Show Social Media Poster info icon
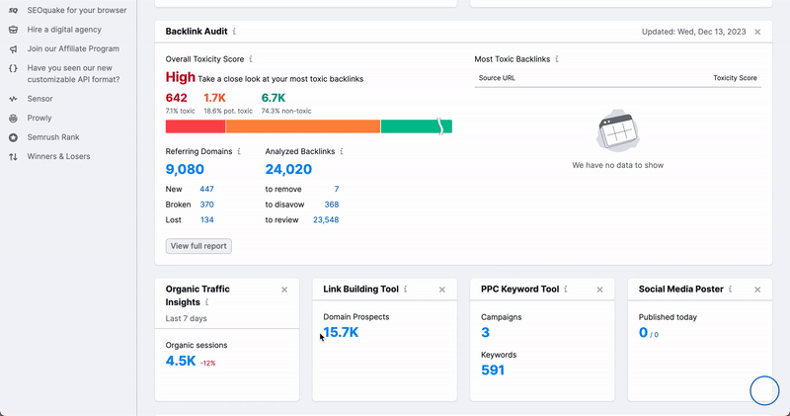The image size is (790, 416). 730,289
